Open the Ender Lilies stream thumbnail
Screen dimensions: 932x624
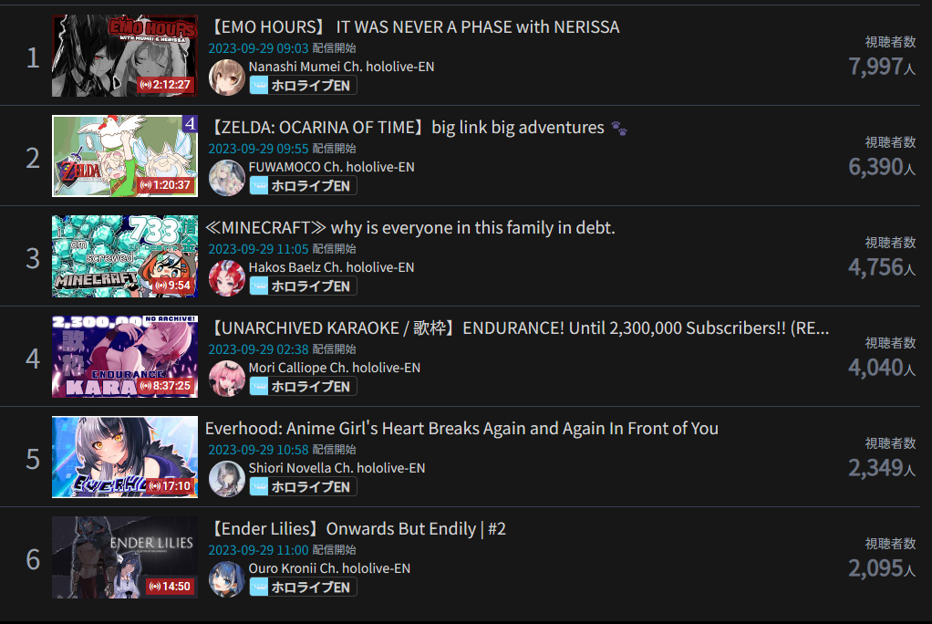coord(125,557)
